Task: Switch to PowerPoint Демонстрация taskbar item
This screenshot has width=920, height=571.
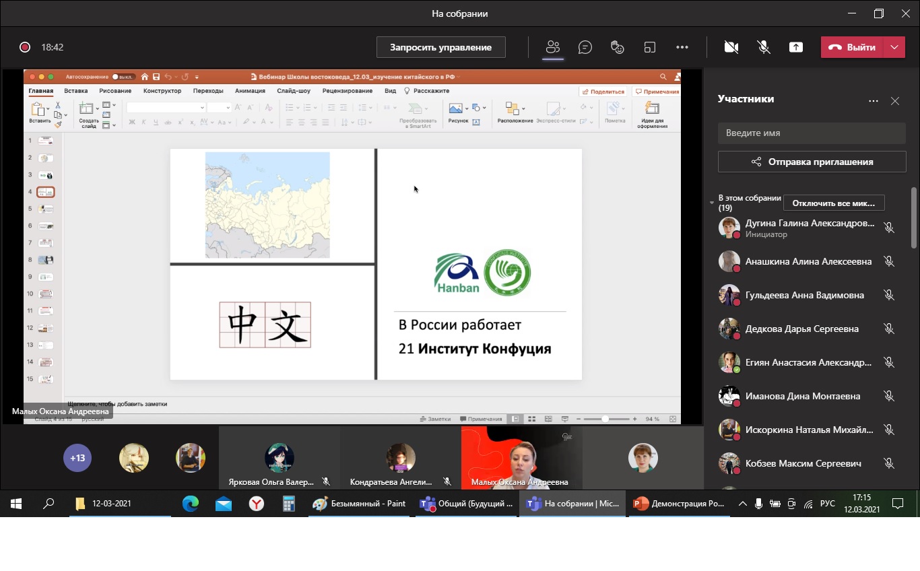Action: click(x=680, y=504)
